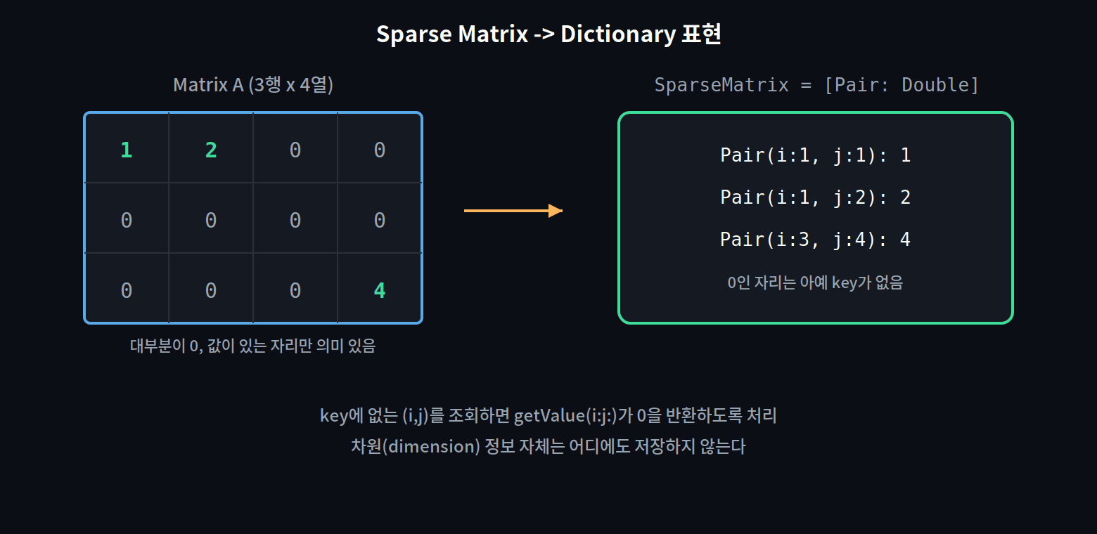The height and width of the screenshot is (534, 1097).
Task: Select the bottom-row zero cell left of the 4
Action: point(295,288)
